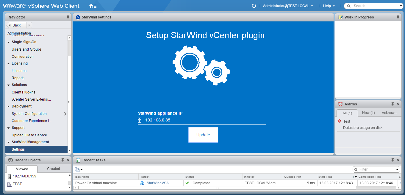The width and height of the screenshot is (405, 195).
Task: Click the Work In Progress note icon
Action: click(340, 17)
